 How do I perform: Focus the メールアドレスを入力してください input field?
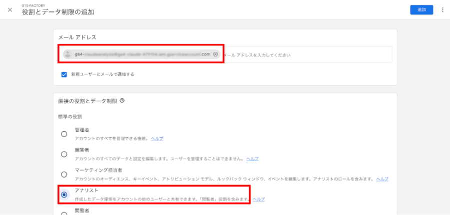coord(305,54)
